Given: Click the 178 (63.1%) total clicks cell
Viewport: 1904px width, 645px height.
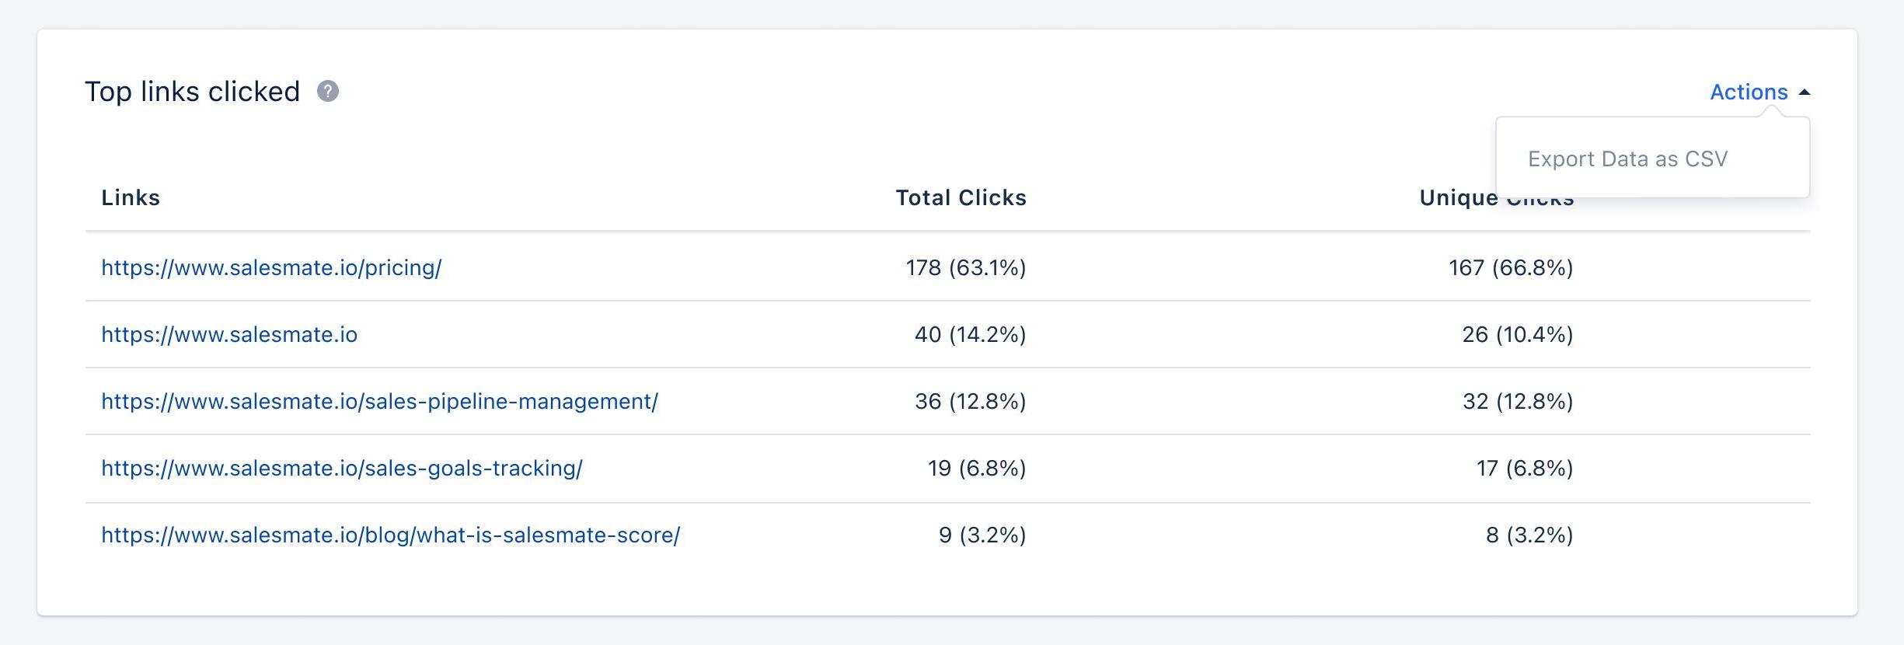Looking at the screenshot, I should pyautogui.click(x=966, y=267).
